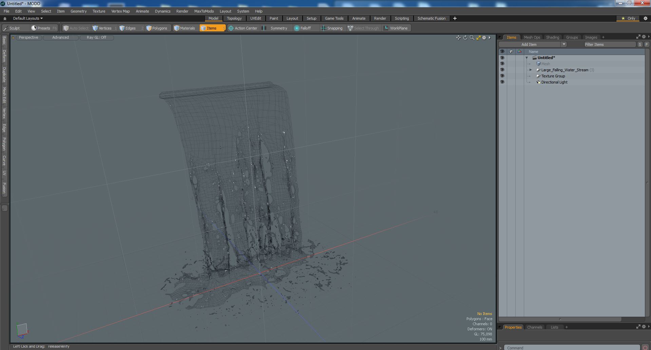Expand the Large_Falling_Water_Stream group

tap(531, 70)
